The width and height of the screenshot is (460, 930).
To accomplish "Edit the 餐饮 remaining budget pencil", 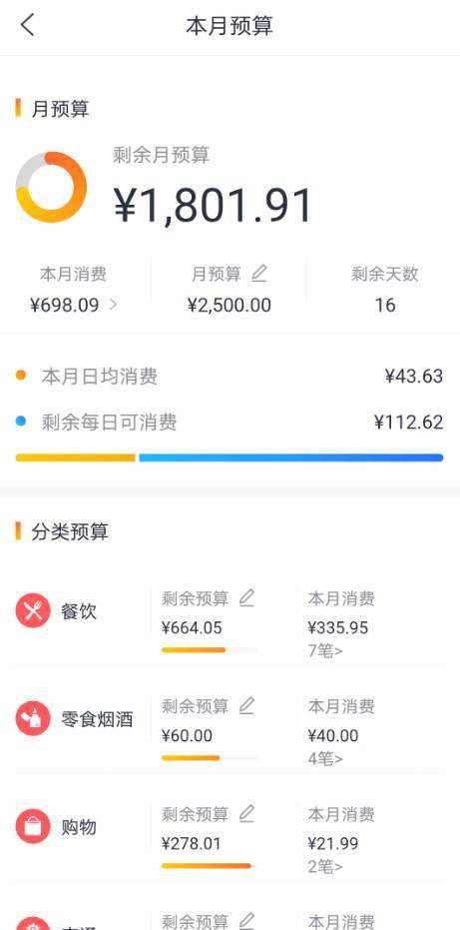I will click(x=246, y=597).
